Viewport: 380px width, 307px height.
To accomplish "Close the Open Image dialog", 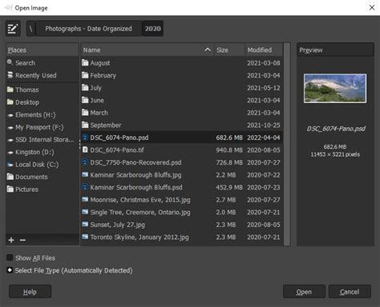I will pyautogui.click(x=372, y=7).
